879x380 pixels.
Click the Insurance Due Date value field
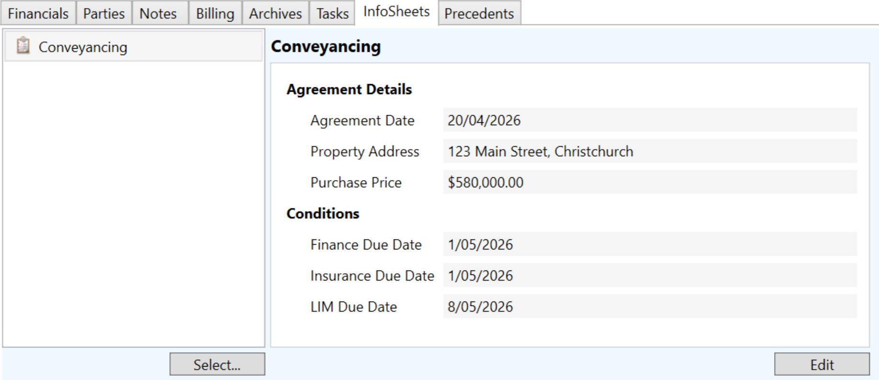click(x=650, y=275)
